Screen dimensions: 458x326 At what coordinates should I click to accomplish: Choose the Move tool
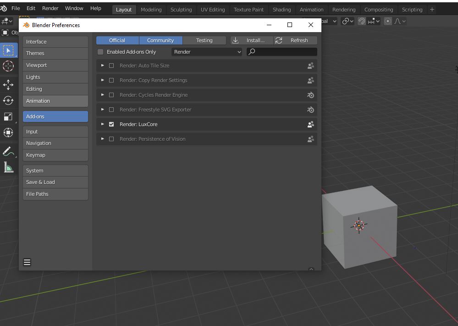point(8,84)
